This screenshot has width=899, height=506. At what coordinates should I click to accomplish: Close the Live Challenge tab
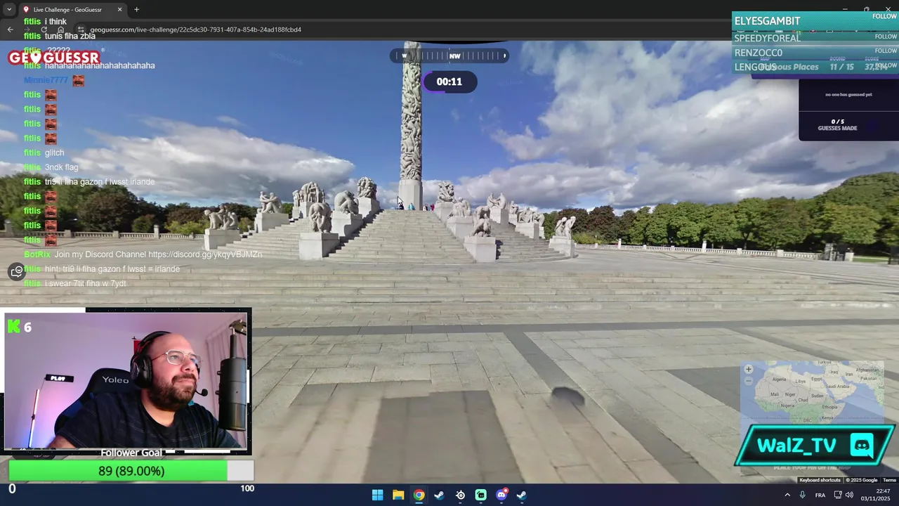pyautogui.click(x=119, y=10)
